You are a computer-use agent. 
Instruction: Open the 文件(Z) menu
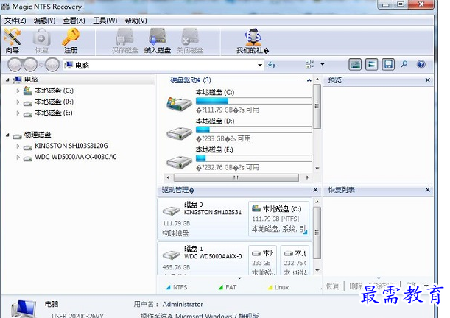pos(15,21)
